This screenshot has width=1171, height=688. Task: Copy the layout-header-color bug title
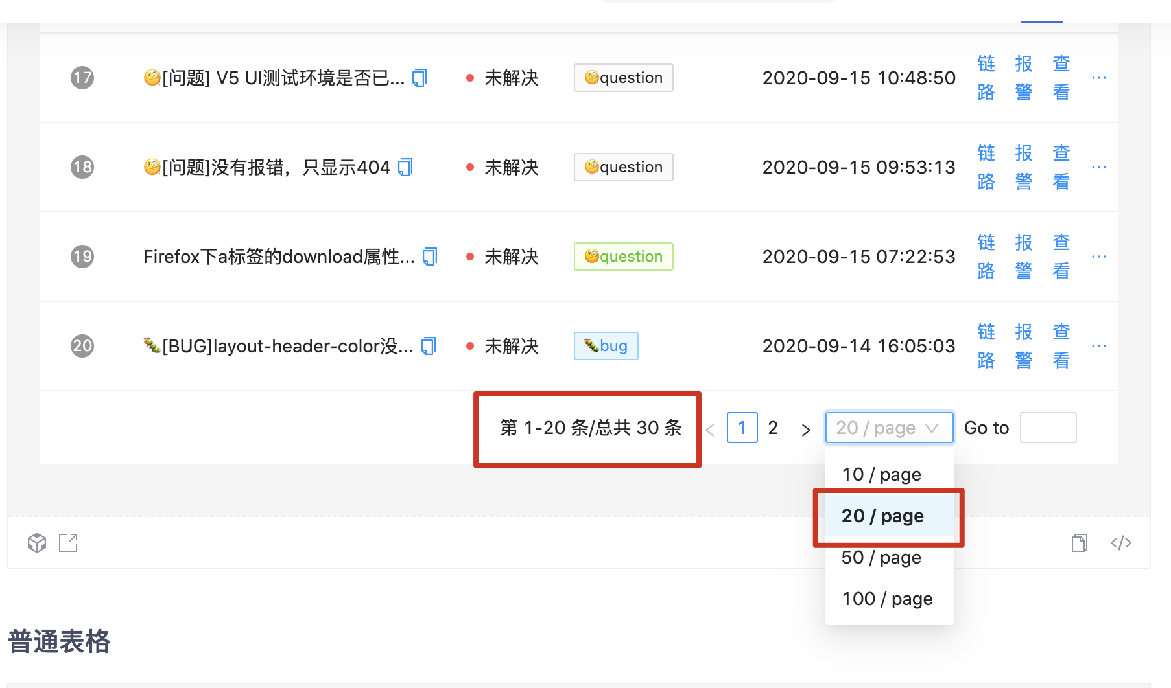(428, 346)
